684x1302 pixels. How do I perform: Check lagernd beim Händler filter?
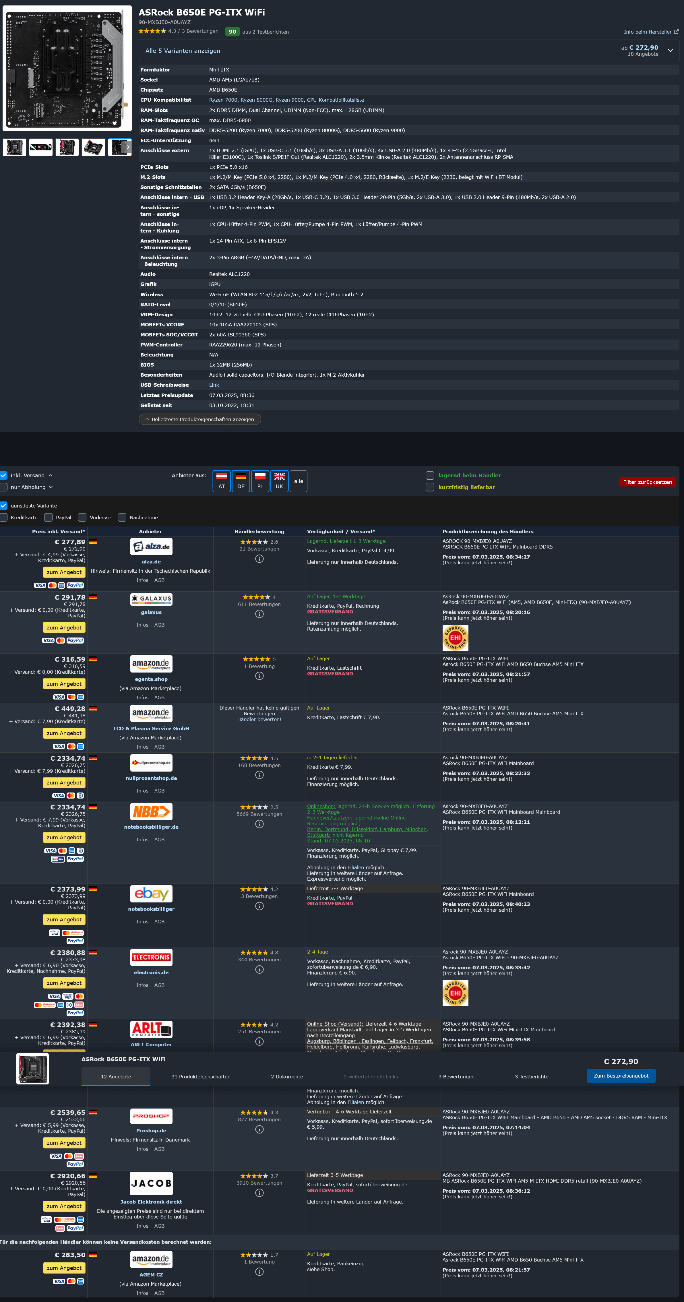pos(430,476)
